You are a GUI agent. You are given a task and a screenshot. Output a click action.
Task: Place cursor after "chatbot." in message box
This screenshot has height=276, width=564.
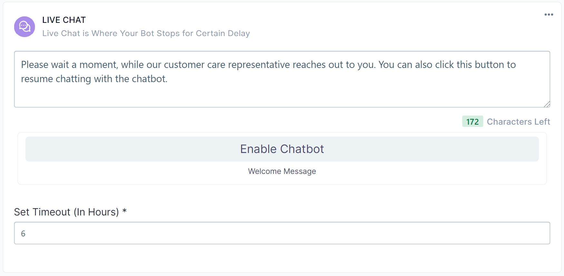168,79
